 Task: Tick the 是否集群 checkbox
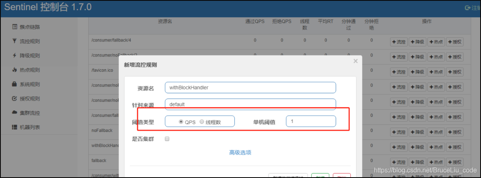point(167,139)
